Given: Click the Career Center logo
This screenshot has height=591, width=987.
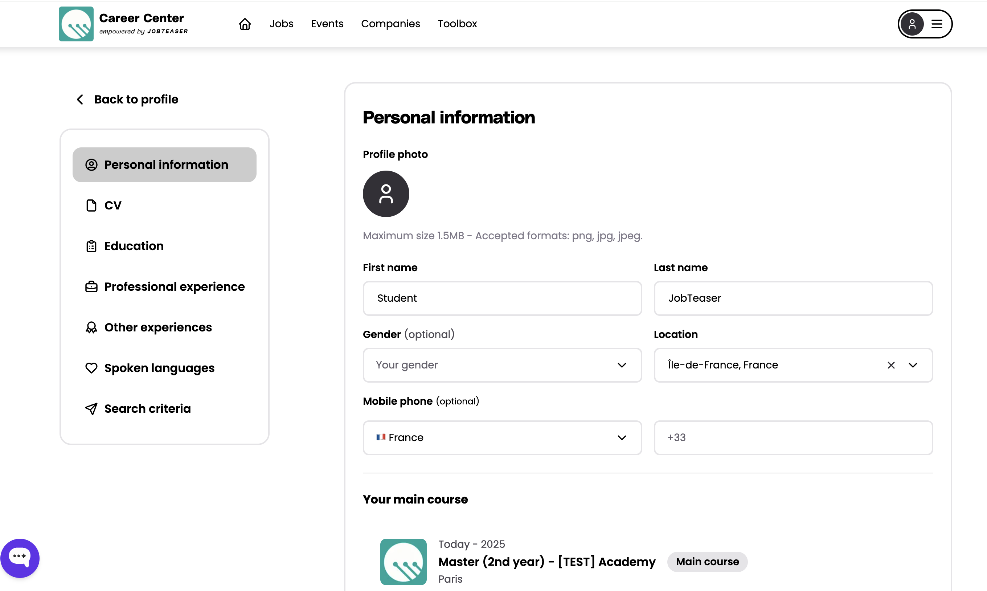Looking at the screenshot, I should (x=76, y=24).
